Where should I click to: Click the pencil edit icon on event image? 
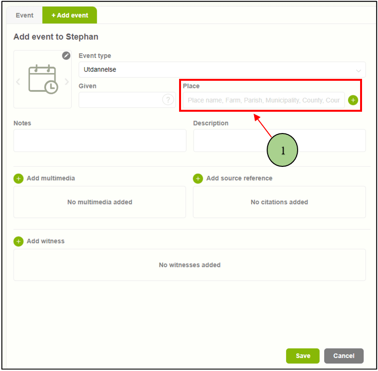pos(66,56)
